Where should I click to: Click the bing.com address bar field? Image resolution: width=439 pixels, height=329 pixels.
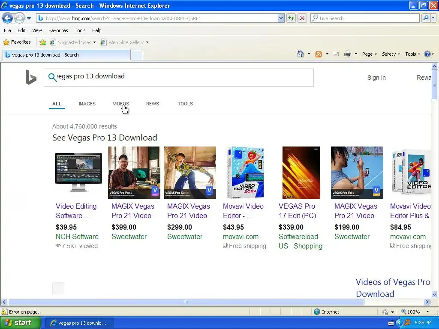pyautogui.click(x=157, y=18)
